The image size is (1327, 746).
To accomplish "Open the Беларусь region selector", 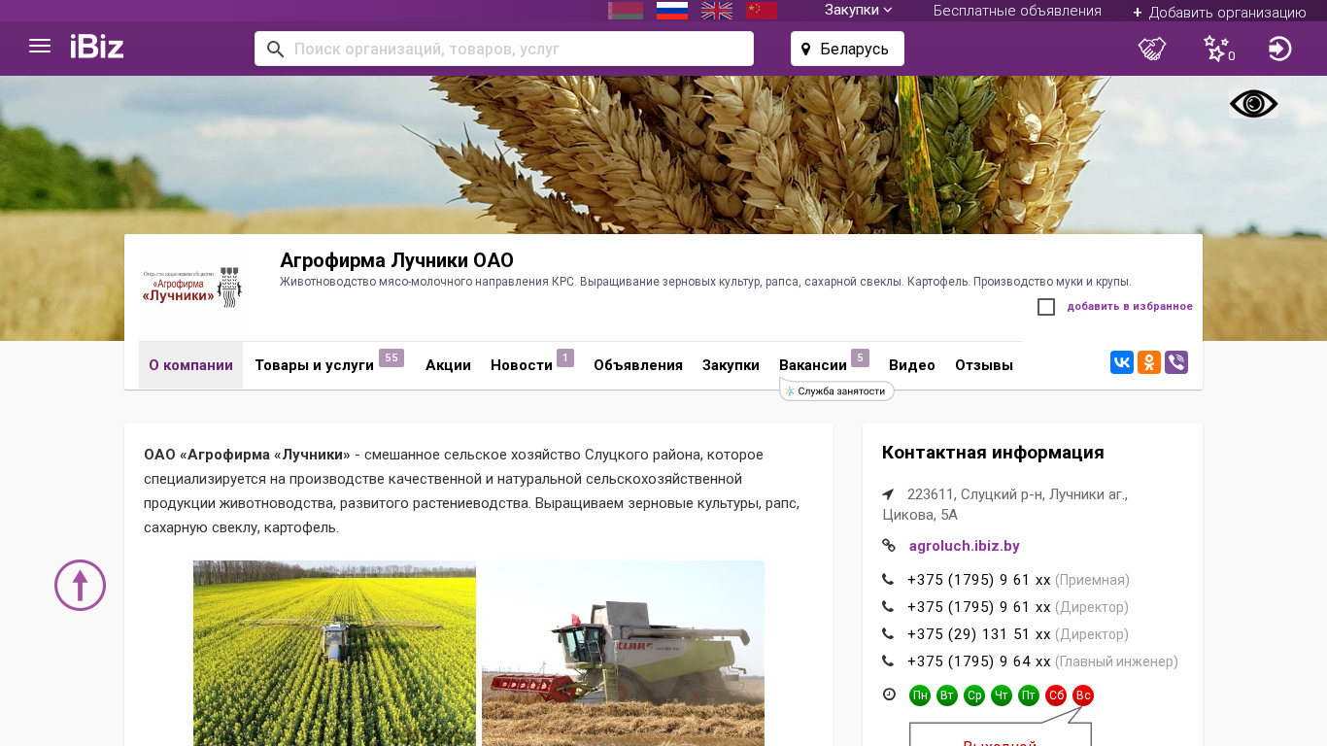I will coord(847,49).
